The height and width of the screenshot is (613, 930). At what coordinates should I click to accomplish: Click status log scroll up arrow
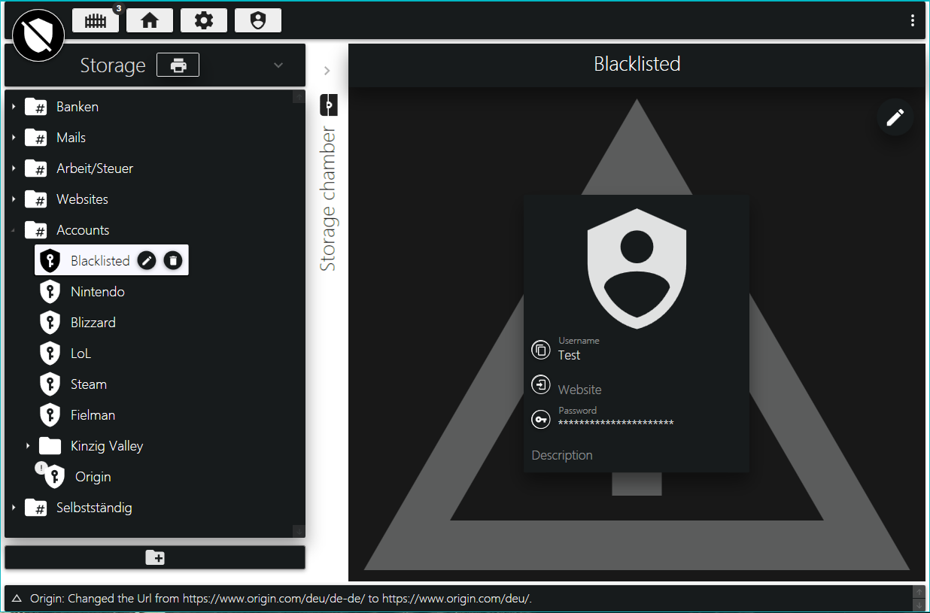tap(918, 592)
